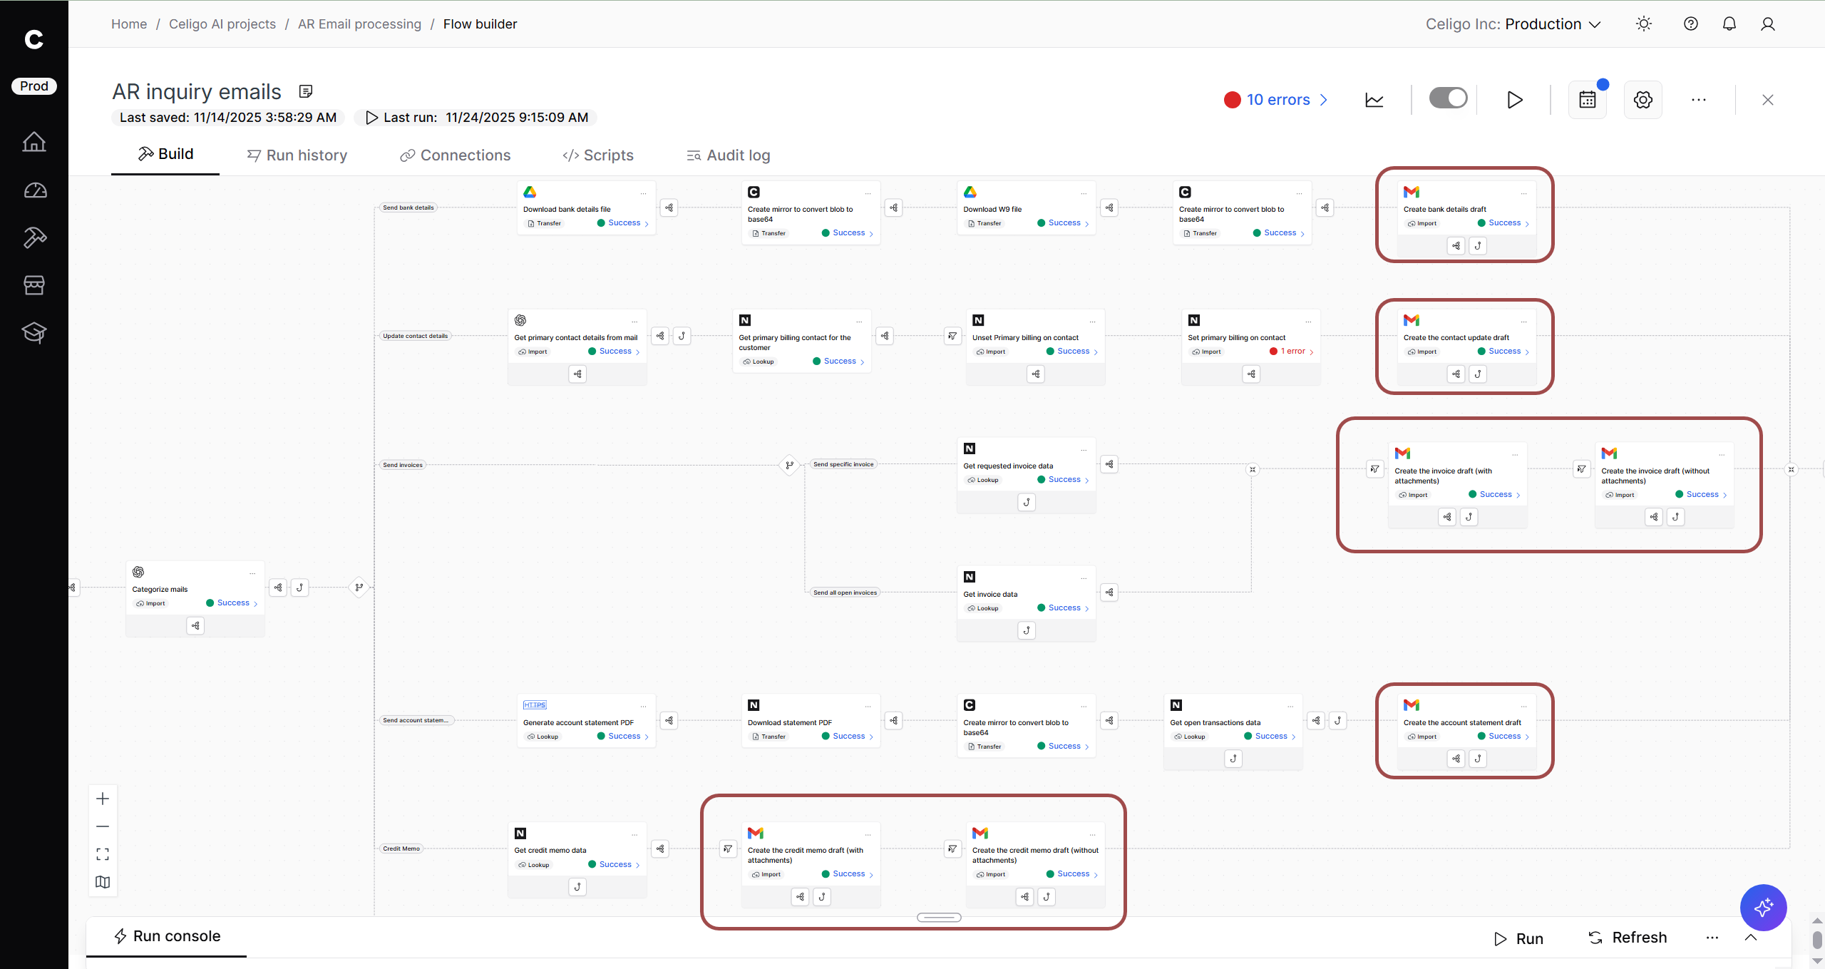Viewport: 1825px width, 969px height.
Task: Click the Celigo AI sparkle assistant button
Action: click(x=1762, y=907)
